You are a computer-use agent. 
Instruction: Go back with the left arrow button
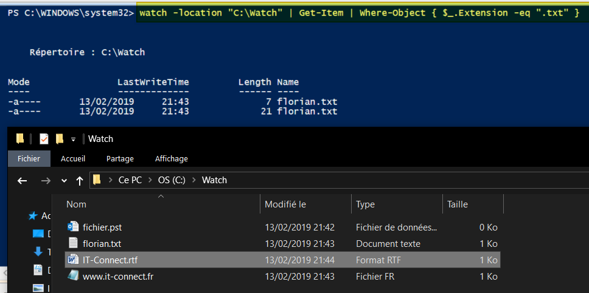pyautogui.click(x=22, y=180)
